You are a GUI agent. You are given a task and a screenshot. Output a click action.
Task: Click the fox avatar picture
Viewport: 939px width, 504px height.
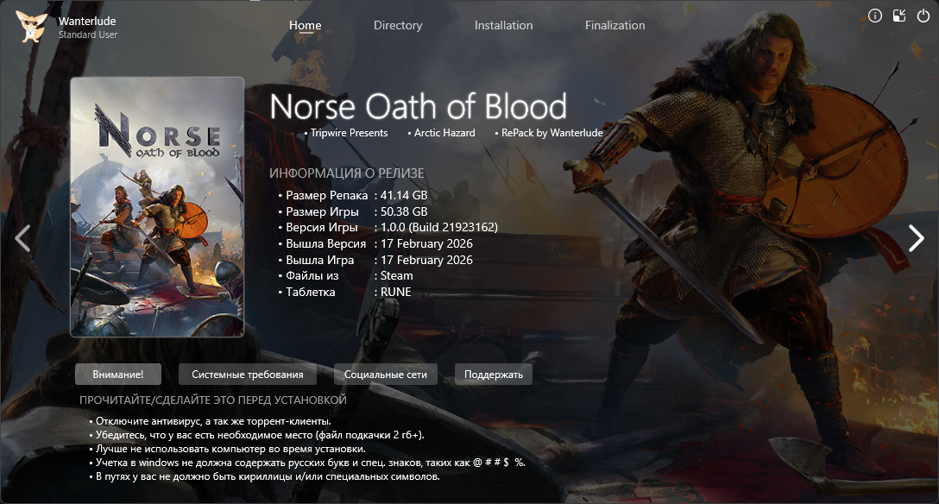[31, 27]
